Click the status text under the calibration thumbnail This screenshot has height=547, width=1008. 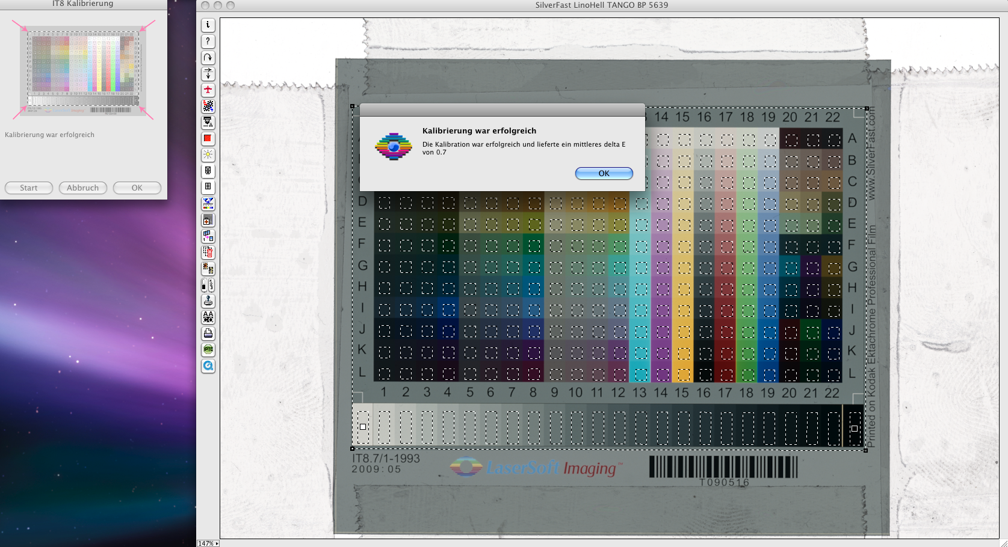point(49,135)
